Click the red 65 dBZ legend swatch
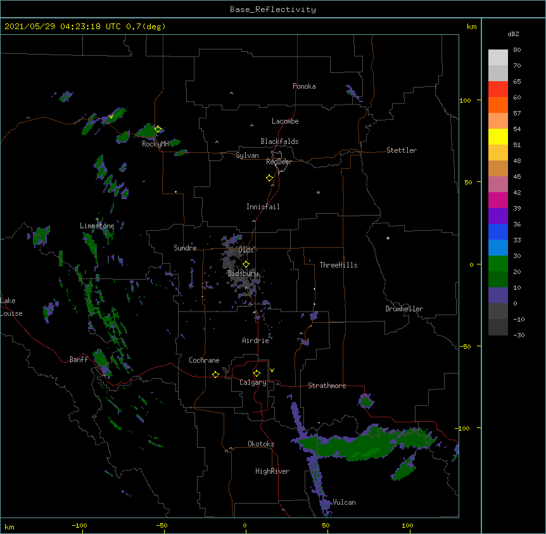546x534 pixels. 498,89
